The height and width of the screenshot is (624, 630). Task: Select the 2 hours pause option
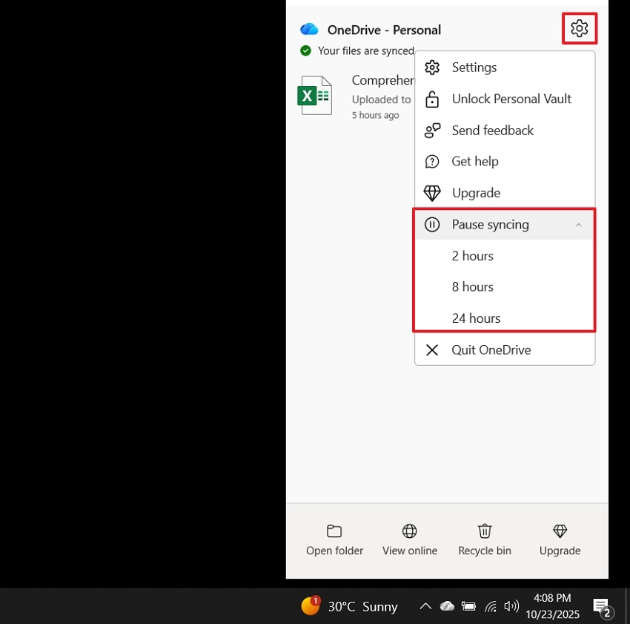(472, 255)
